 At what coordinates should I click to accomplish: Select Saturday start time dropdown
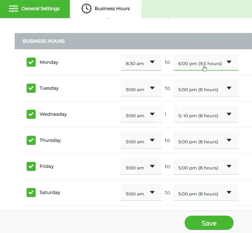[141, 193]
